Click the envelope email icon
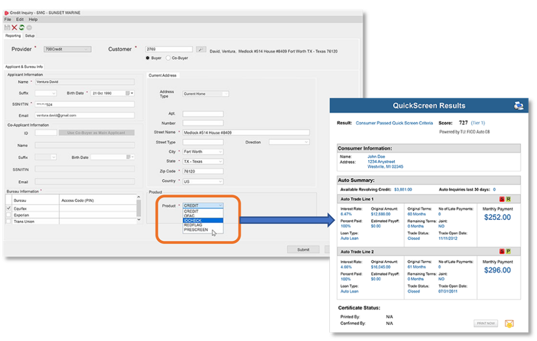 point(509,323)
